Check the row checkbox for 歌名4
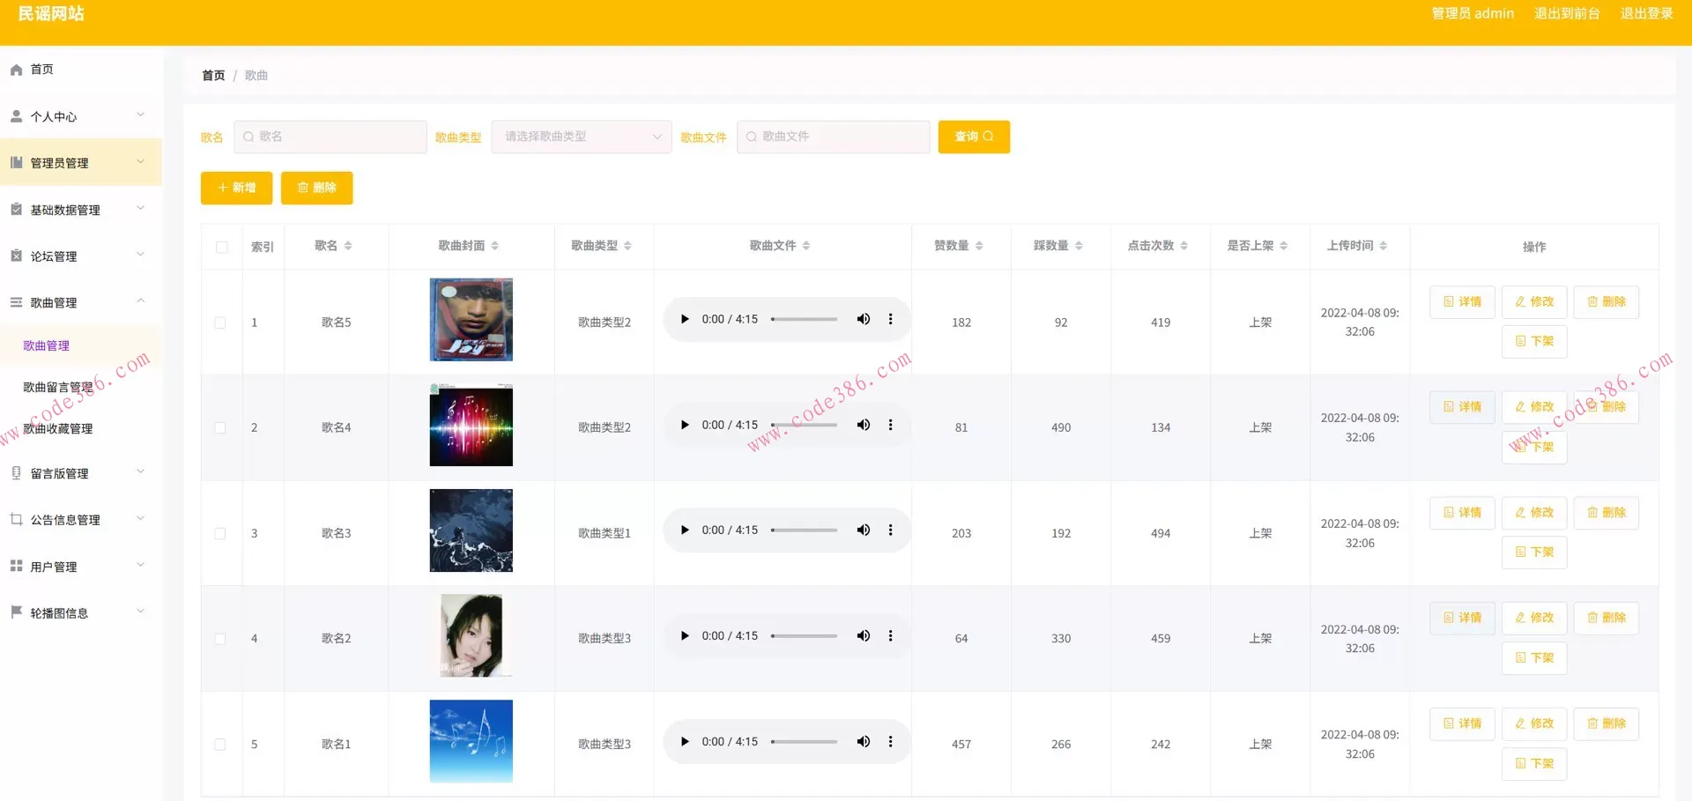Image resolution: width=1692 pixels, height=801 pixels. pos(220,427)
